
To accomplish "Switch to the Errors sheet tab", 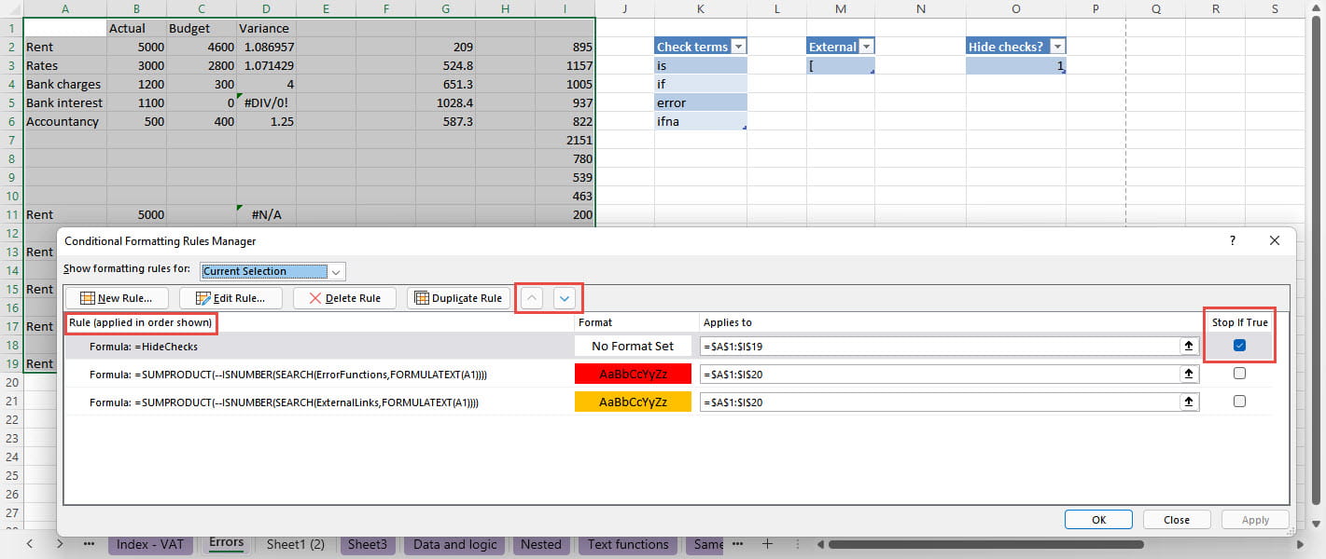I will [x=226, y=544].
